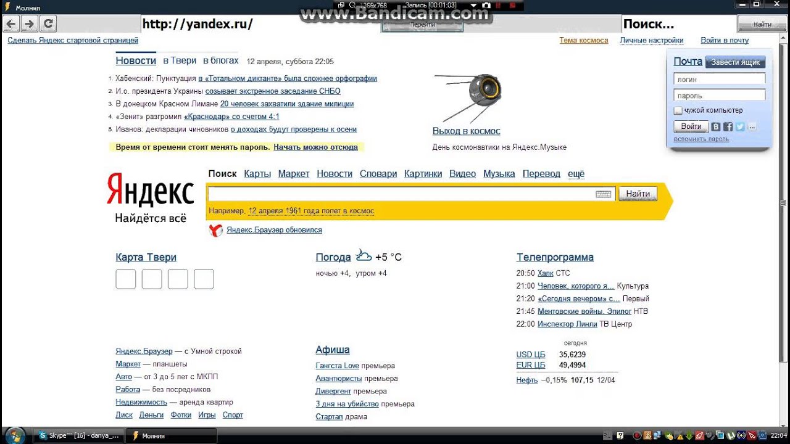Click the Начать можно отсюда password link
Viewport: 790px width, 444px height.
315,147
